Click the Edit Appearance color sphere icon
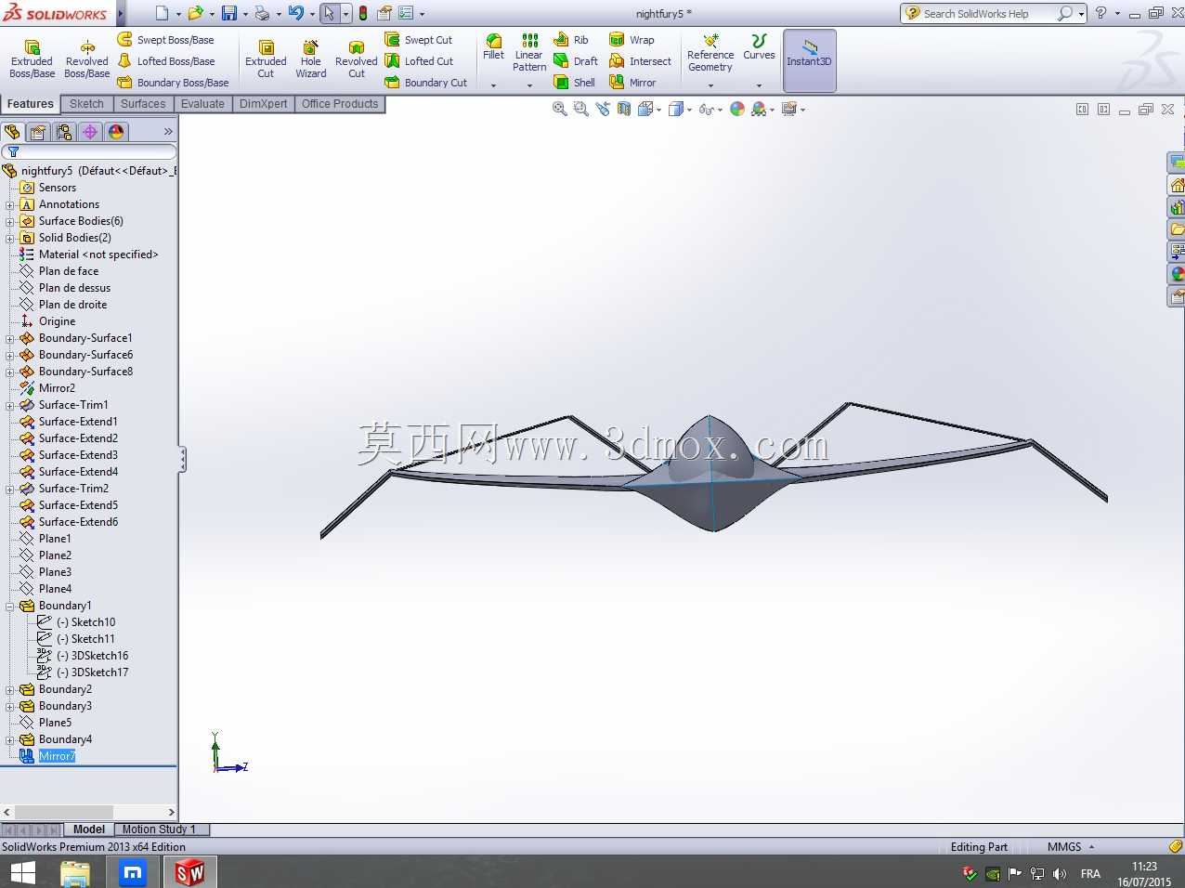 click(737, 109)
